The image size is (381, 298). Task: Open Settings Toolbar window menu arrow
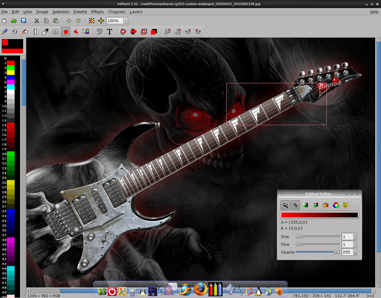pyautogui.click(x=282, y=194)
